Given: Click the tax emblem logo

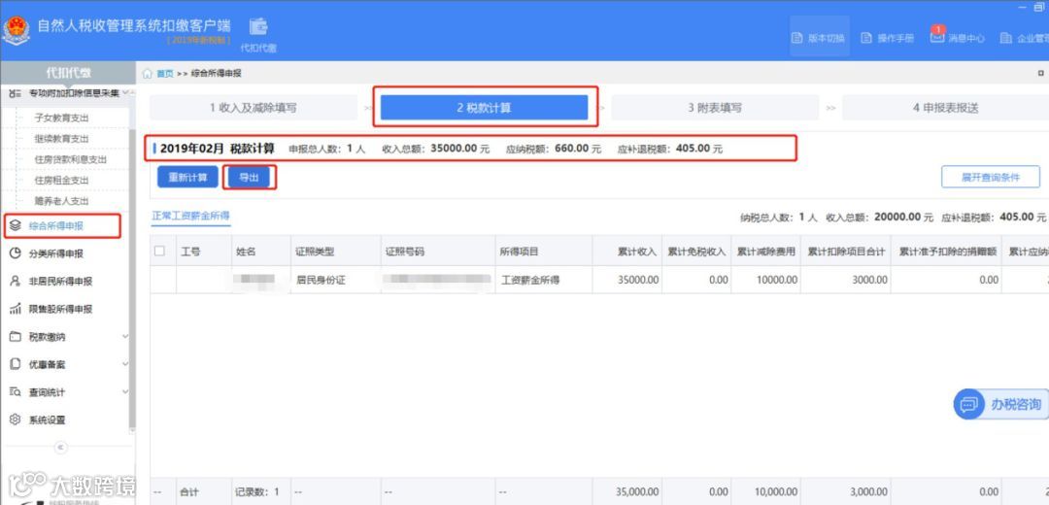Looking at the screenshot, I should (16, 31).
